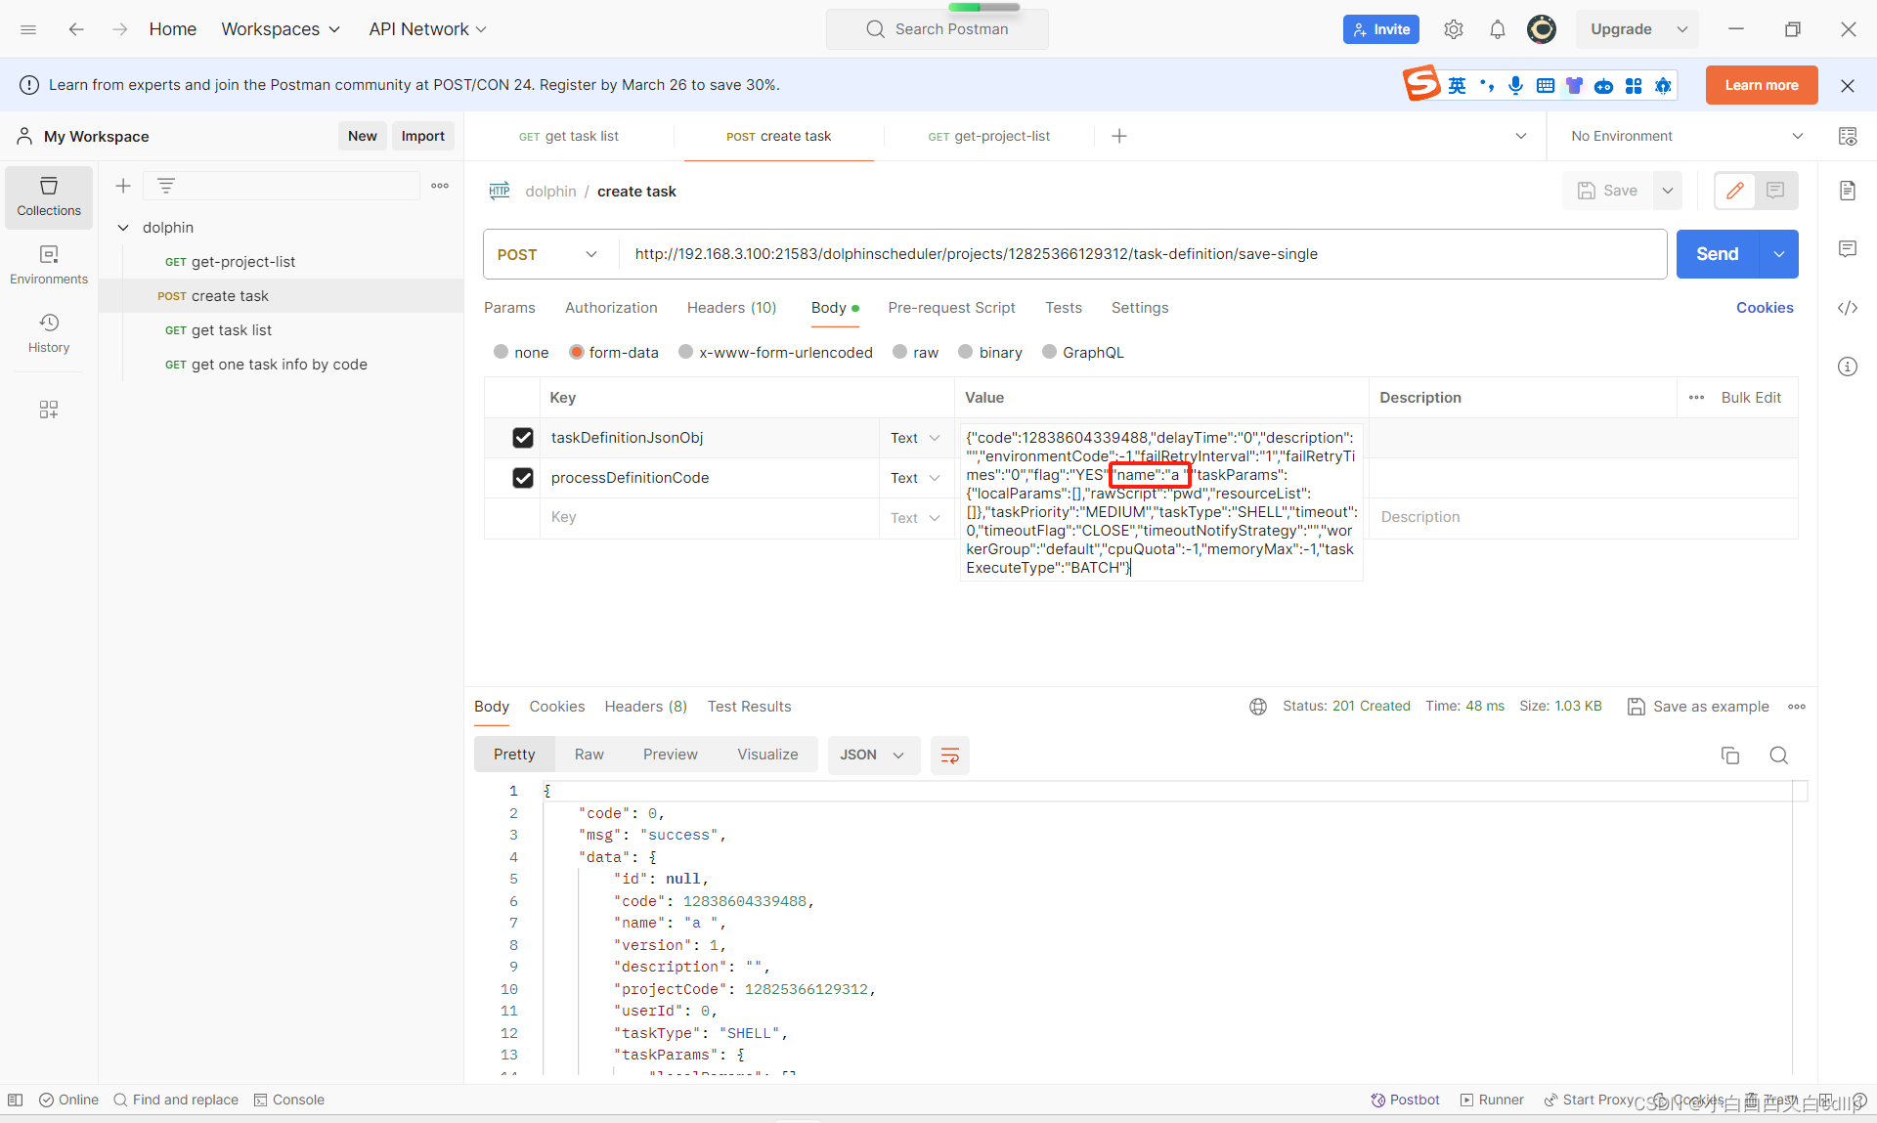Open the response Test Results tab
Image resolution: width=1877 pixels, height=1123 pixels.
click(749, 707)
